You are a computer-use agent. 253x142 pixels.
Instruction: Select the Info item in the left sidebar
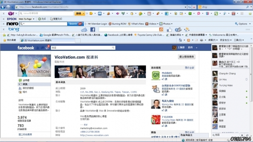coord(34,84)
